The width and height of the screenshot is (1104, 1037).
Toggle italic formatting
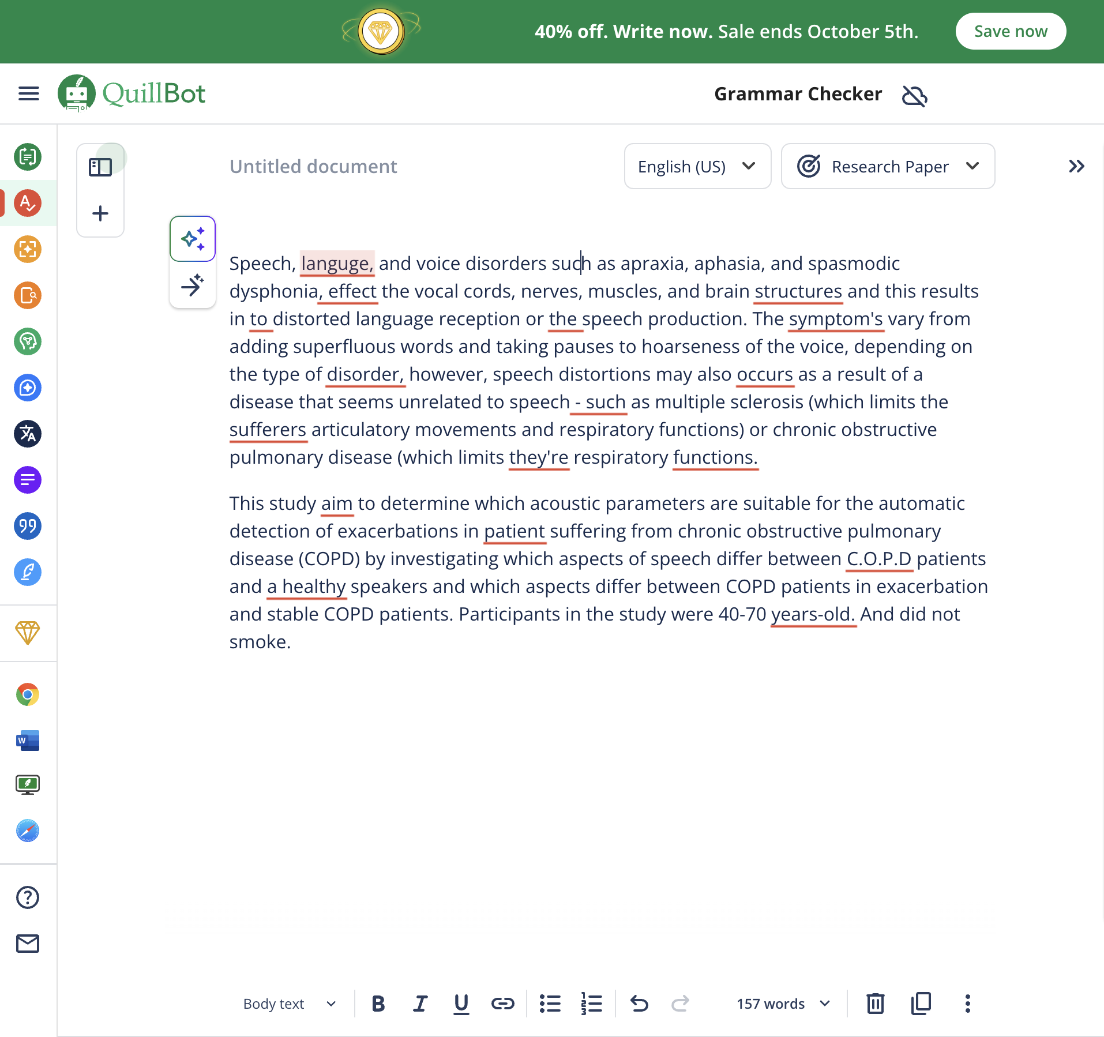click(420, 1004)
